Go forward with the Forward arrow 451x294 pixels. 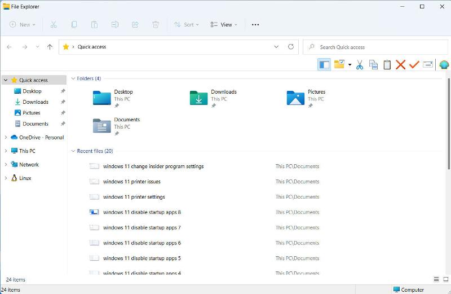(x=25, y=47)
